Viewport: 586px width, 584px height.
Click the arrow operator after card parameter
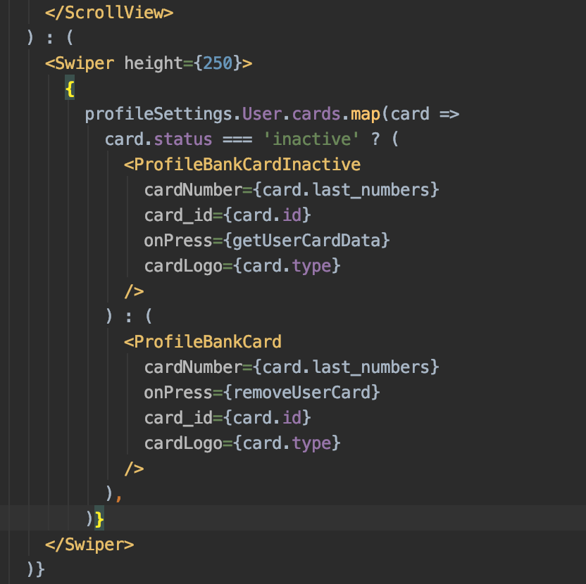pos(449,114)
